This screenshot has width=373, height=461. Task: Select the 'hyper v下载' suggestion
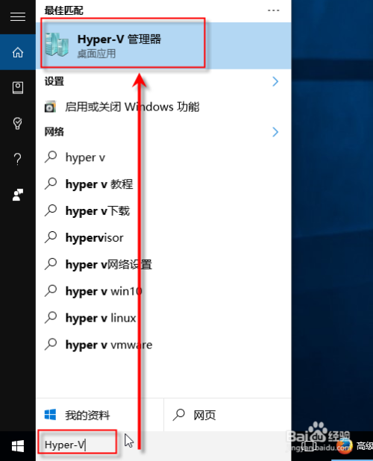pos(163,211)
